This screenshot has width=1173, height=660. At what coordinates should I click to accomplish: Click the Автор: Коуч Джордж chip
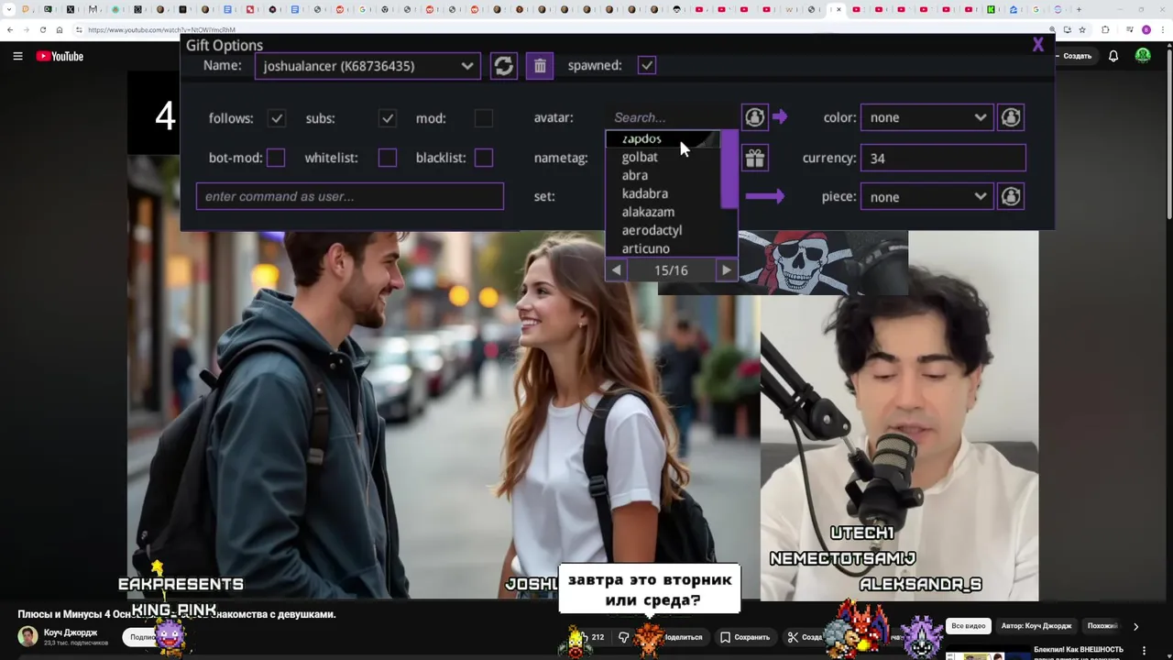(x=1036, y=626)
